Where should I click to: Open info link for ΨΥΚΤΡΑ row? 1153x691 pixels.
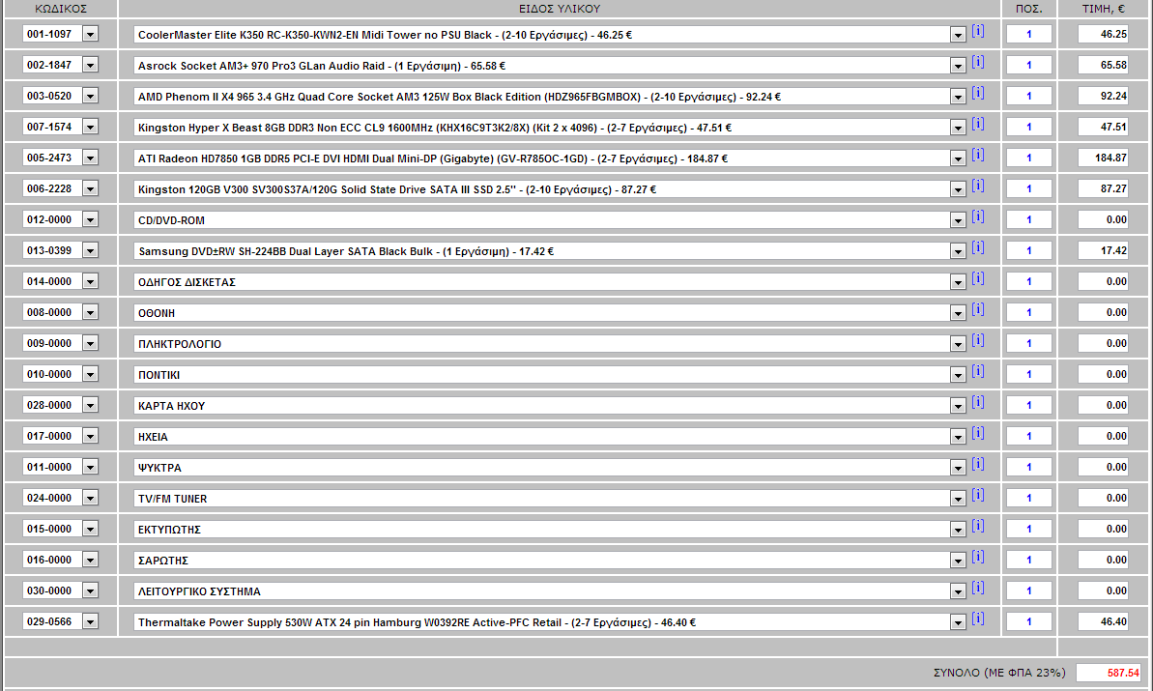978,463
